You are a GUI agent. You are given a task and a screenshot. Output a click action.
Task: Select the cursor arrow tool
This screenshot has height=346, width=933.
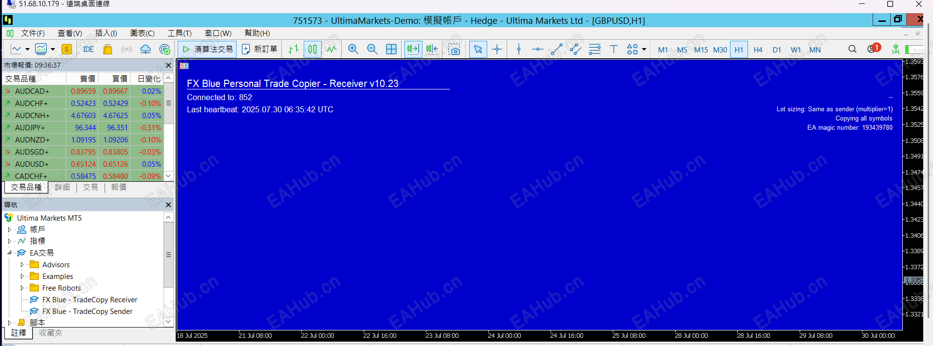pos(478,49)
